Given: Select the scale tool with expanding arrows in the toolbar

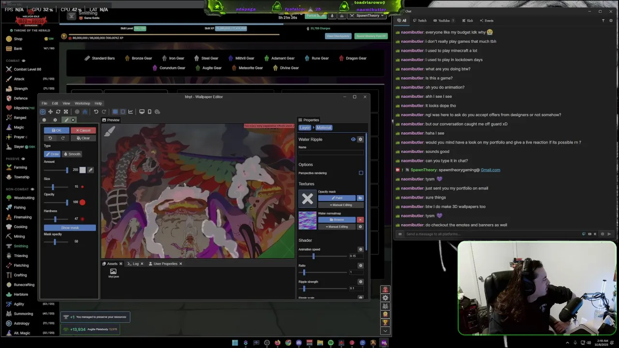Looking at the screenshot, I should 66,112.
